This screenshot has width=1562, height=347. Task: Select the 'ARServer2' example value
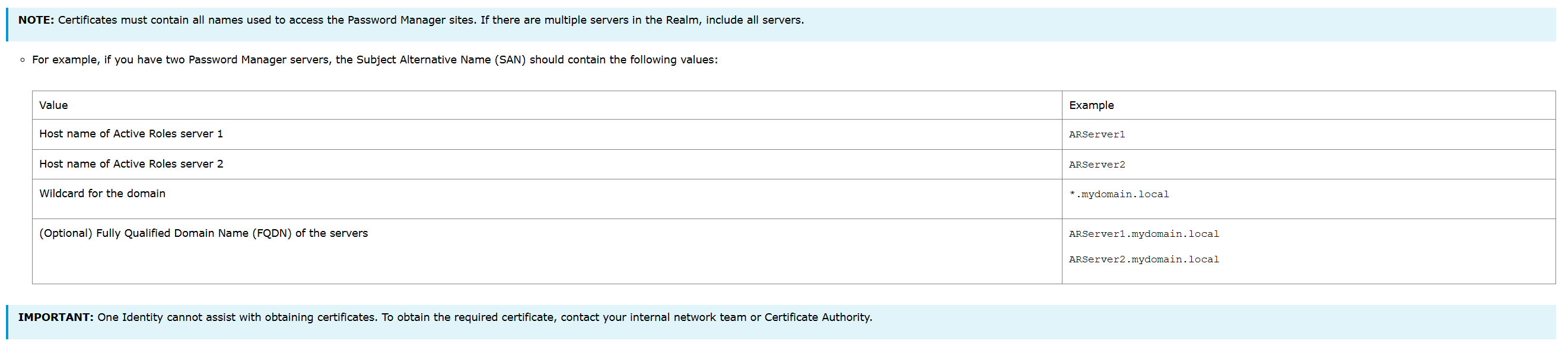click(x=1096, y=165)
